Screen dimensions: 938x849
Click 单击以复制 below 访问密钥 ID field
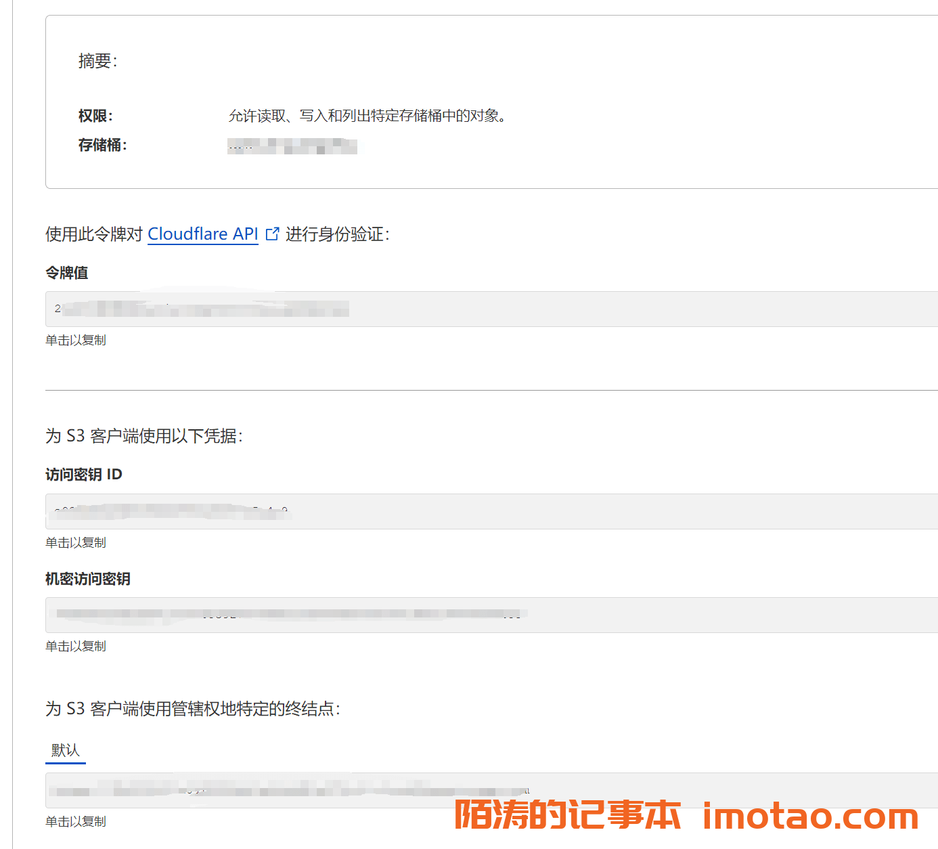(x=76, y=543)
